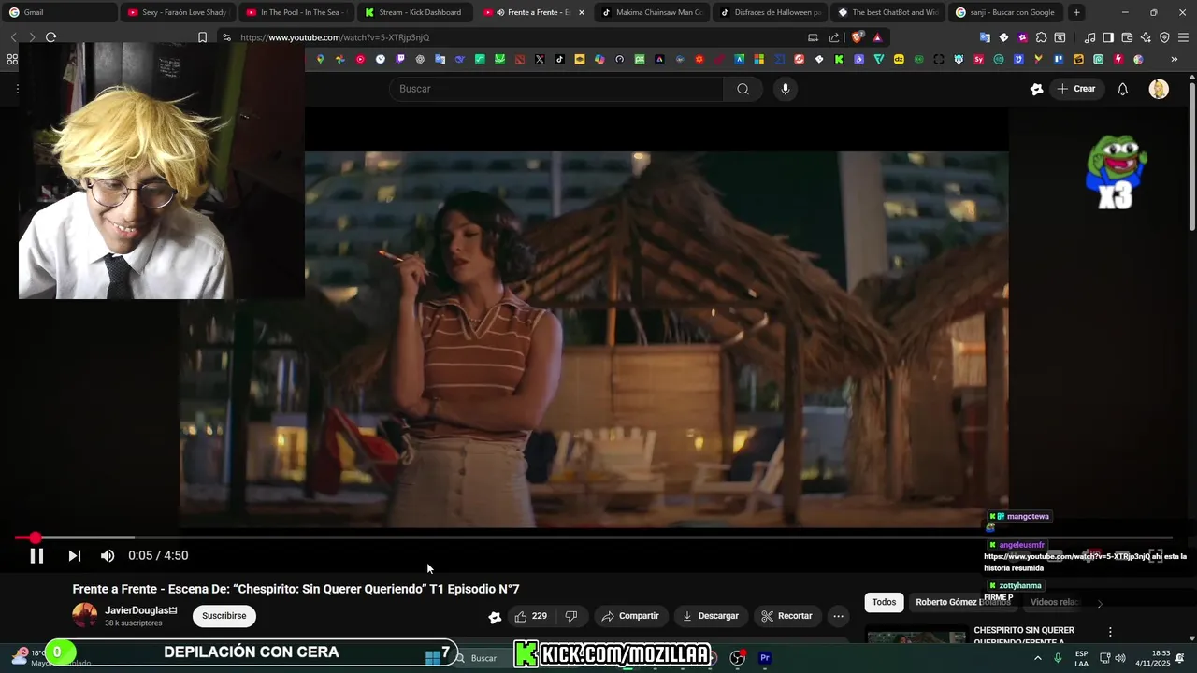This screenshot has height=673, width=1197.
Task: Open options for Chespirito recommended video
Action: (x=1110, y=632)
